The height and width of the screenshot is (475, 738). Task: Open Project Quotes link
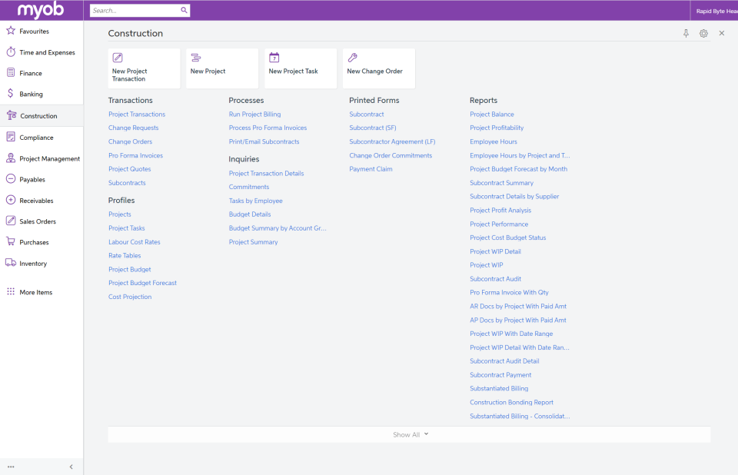tap(130, 169)
